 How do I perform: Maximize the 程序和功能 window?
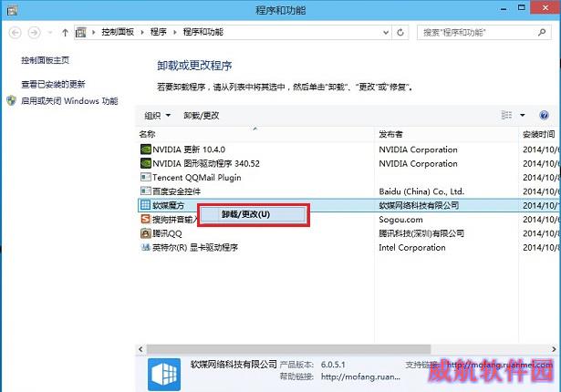pyautogui.click(x=522, y=8)
